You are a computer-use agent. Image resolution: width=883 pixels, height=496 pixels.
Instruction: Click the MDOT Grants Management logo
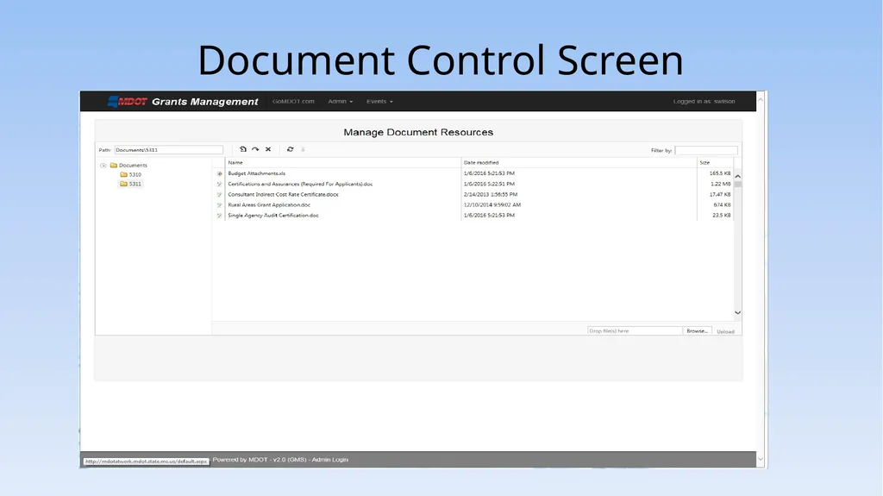click(183, 102)
